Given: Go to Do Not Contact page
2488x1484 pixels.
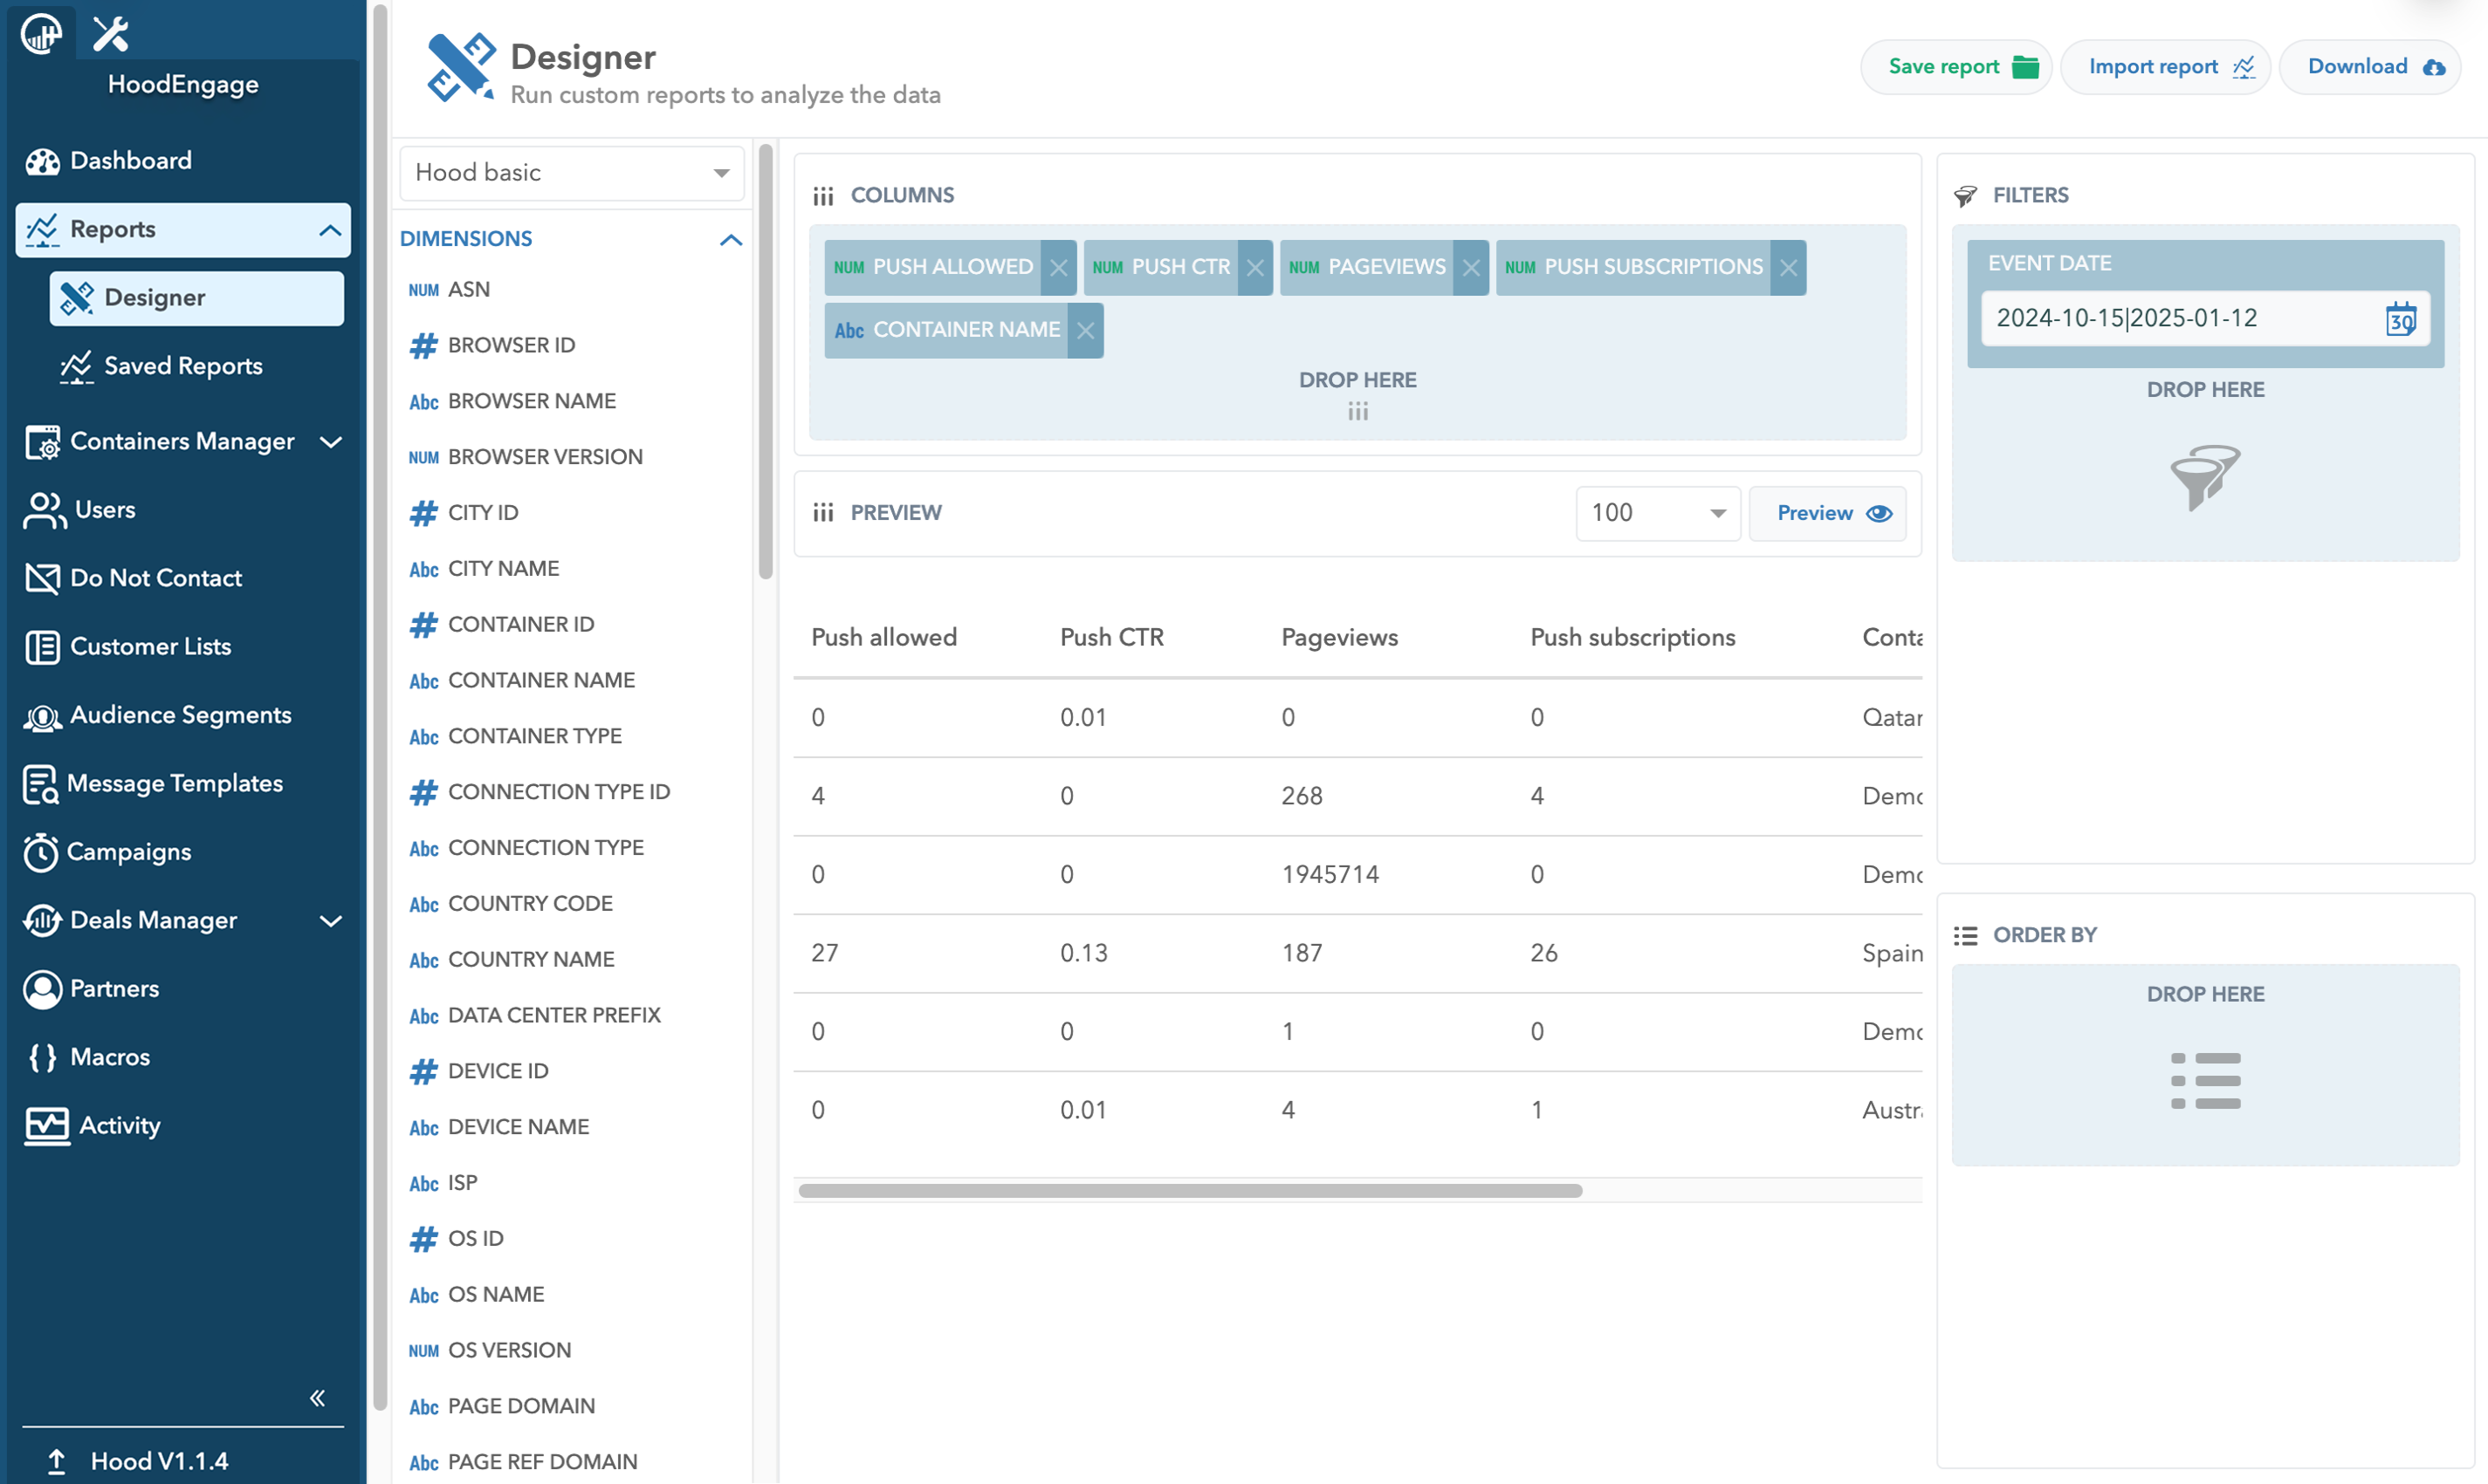Looking at the screenshot, I should click(x=155, y=578).
